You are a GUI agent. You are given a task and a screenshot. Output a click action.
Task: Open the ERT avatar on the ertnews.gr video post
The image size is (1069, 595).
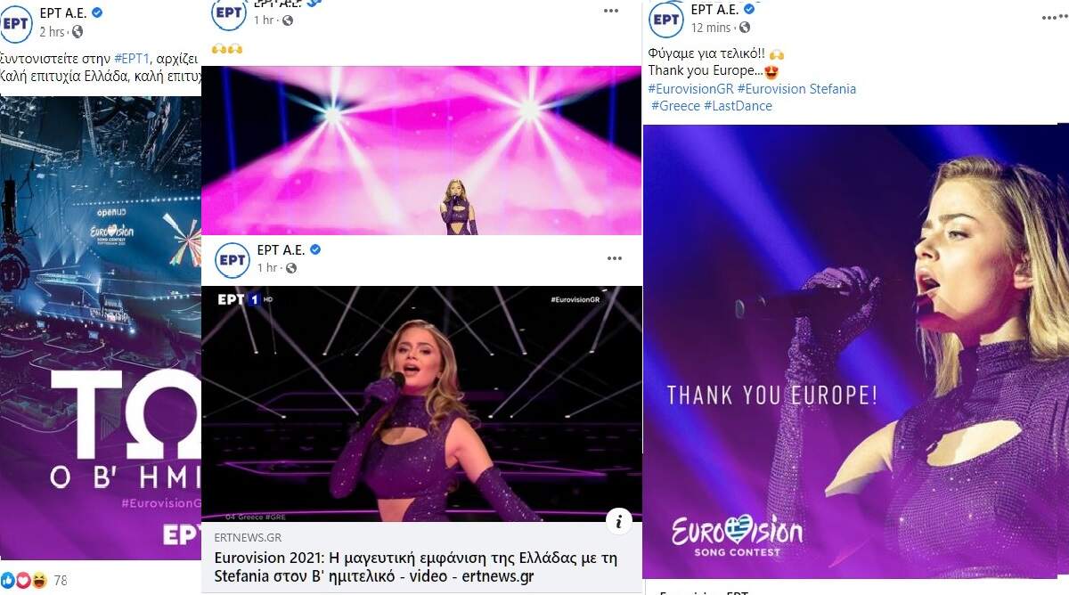pos(232,259)
